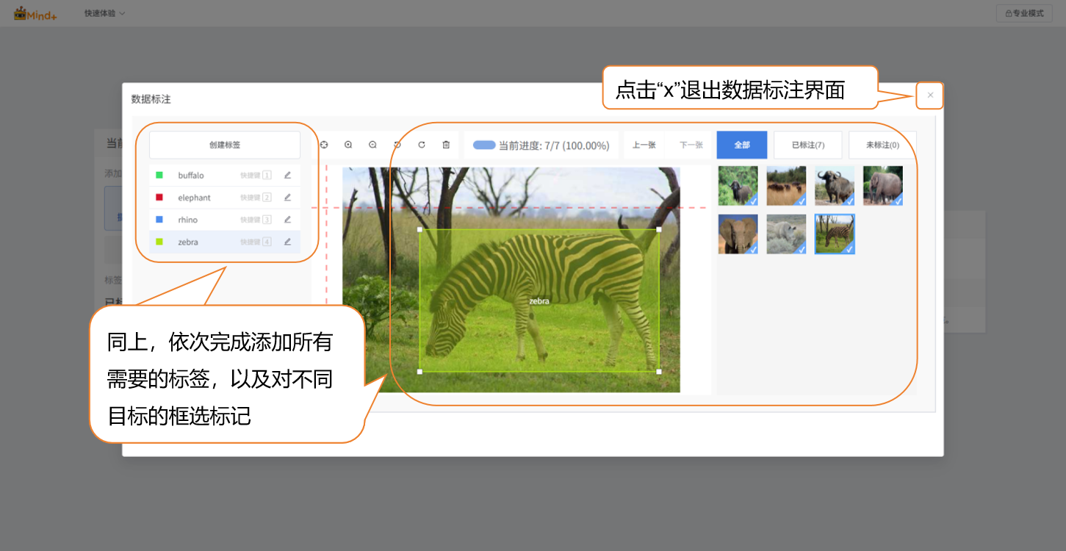This screenshot has height=551, width=1066.
Task: Click the red elephant color swatch
Action: pyautogui.click(x=159, y=198)
